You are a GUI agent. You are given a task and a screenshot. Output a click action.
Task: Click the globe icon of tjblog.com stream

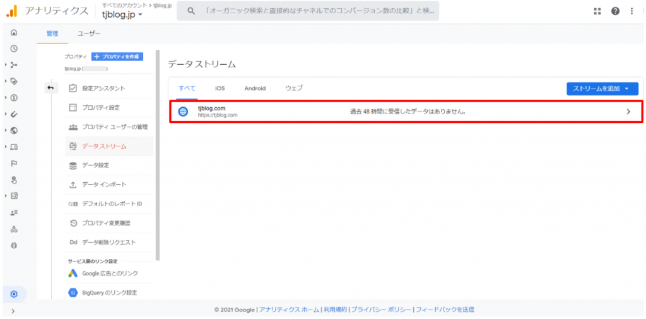coord(183,111)
